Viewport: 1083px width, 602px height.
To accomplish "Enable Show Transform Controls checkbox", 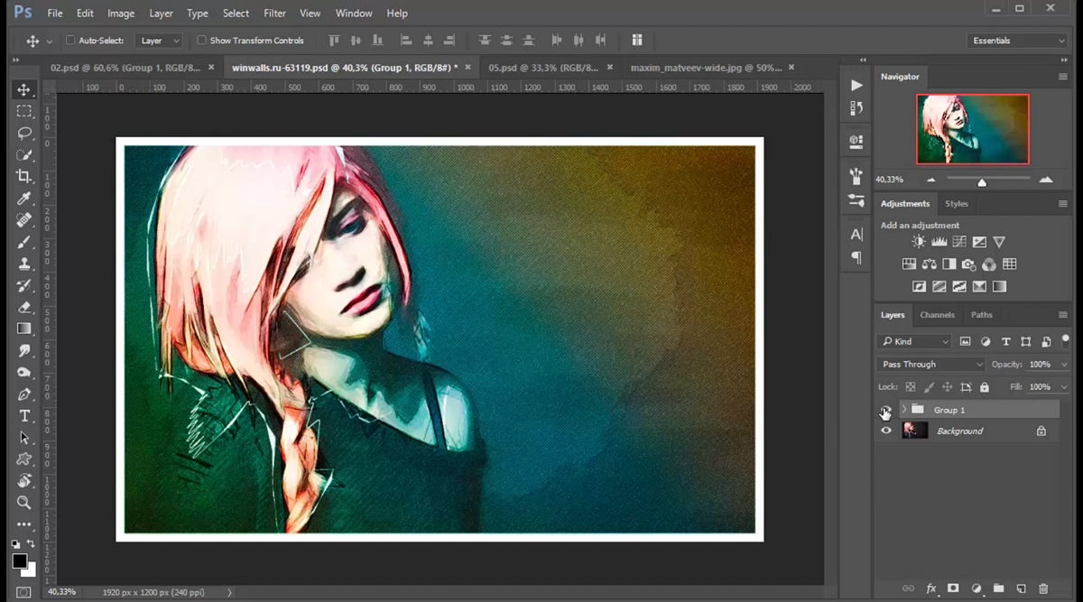I will (x=201, y=41).
